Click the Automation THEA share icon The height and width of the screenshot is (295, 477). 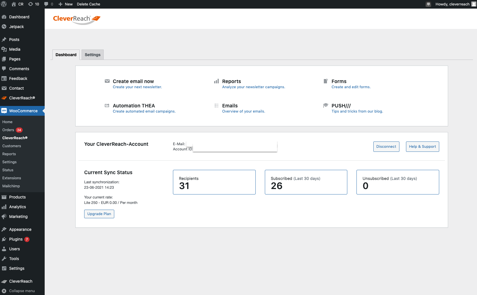pos(107,105)
